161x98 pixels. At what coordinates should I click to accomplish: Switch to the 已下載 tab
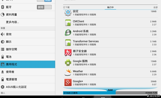click(66, 7)
